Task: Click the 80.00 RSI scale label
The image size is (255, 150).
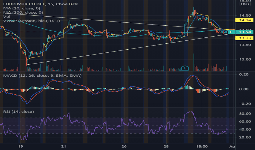Action: pos(245,113)
